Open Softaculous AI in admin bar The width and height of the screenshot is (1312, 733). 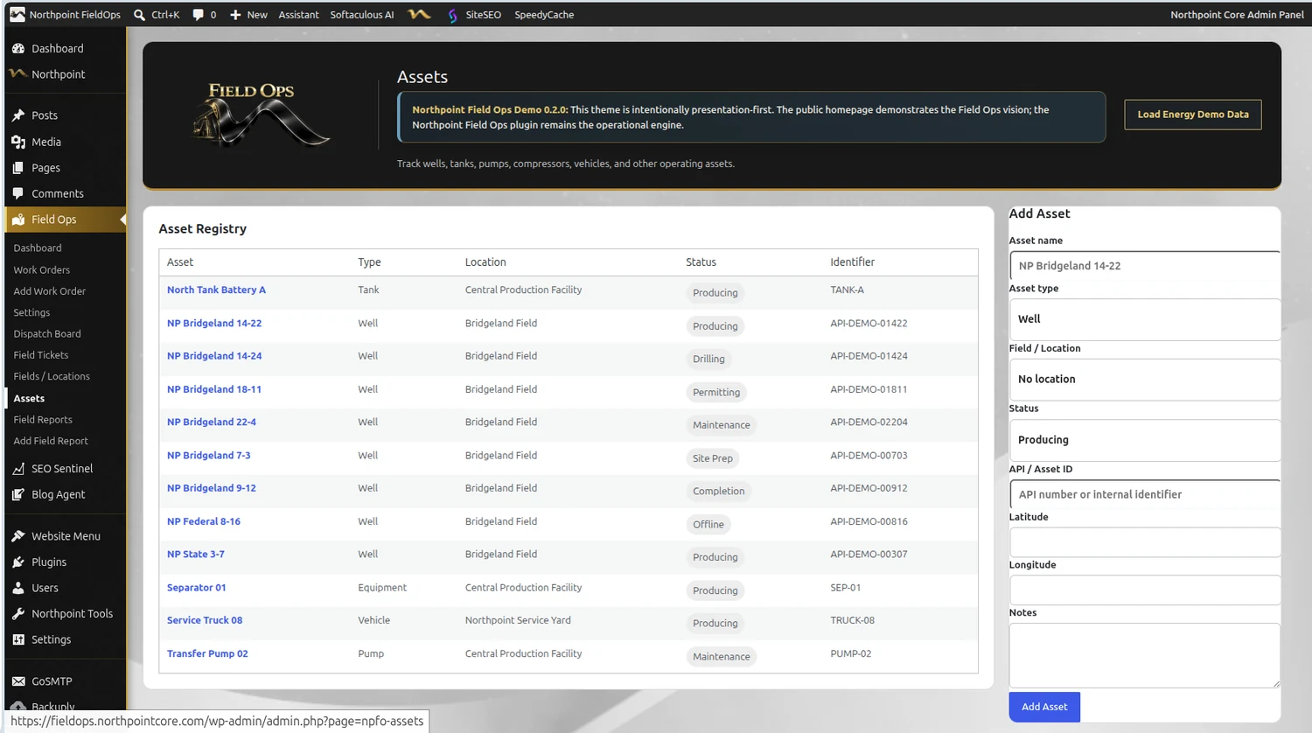pyautogui.click(x=362, y=15)
